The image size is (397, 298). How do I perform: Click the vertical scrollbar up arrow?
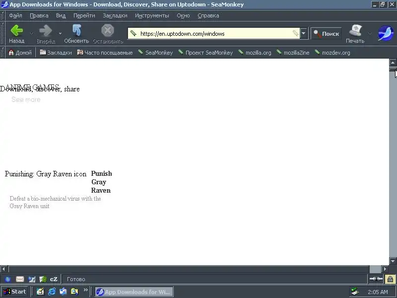393,63
